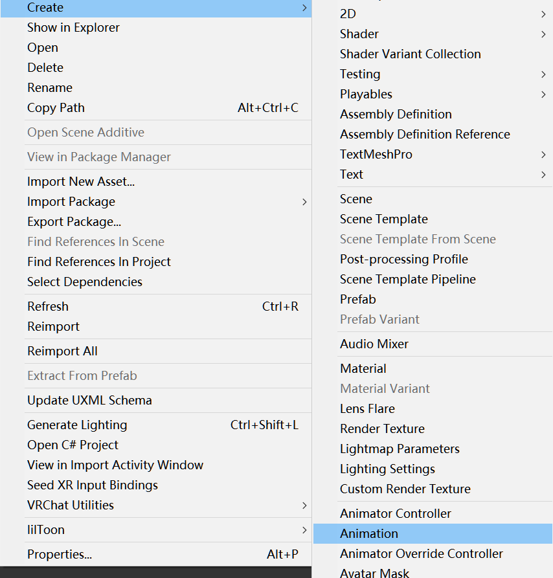This screenshot has width=553, height=578.
Task: Expand the Import Package submenu
Action: pos(71,202)
